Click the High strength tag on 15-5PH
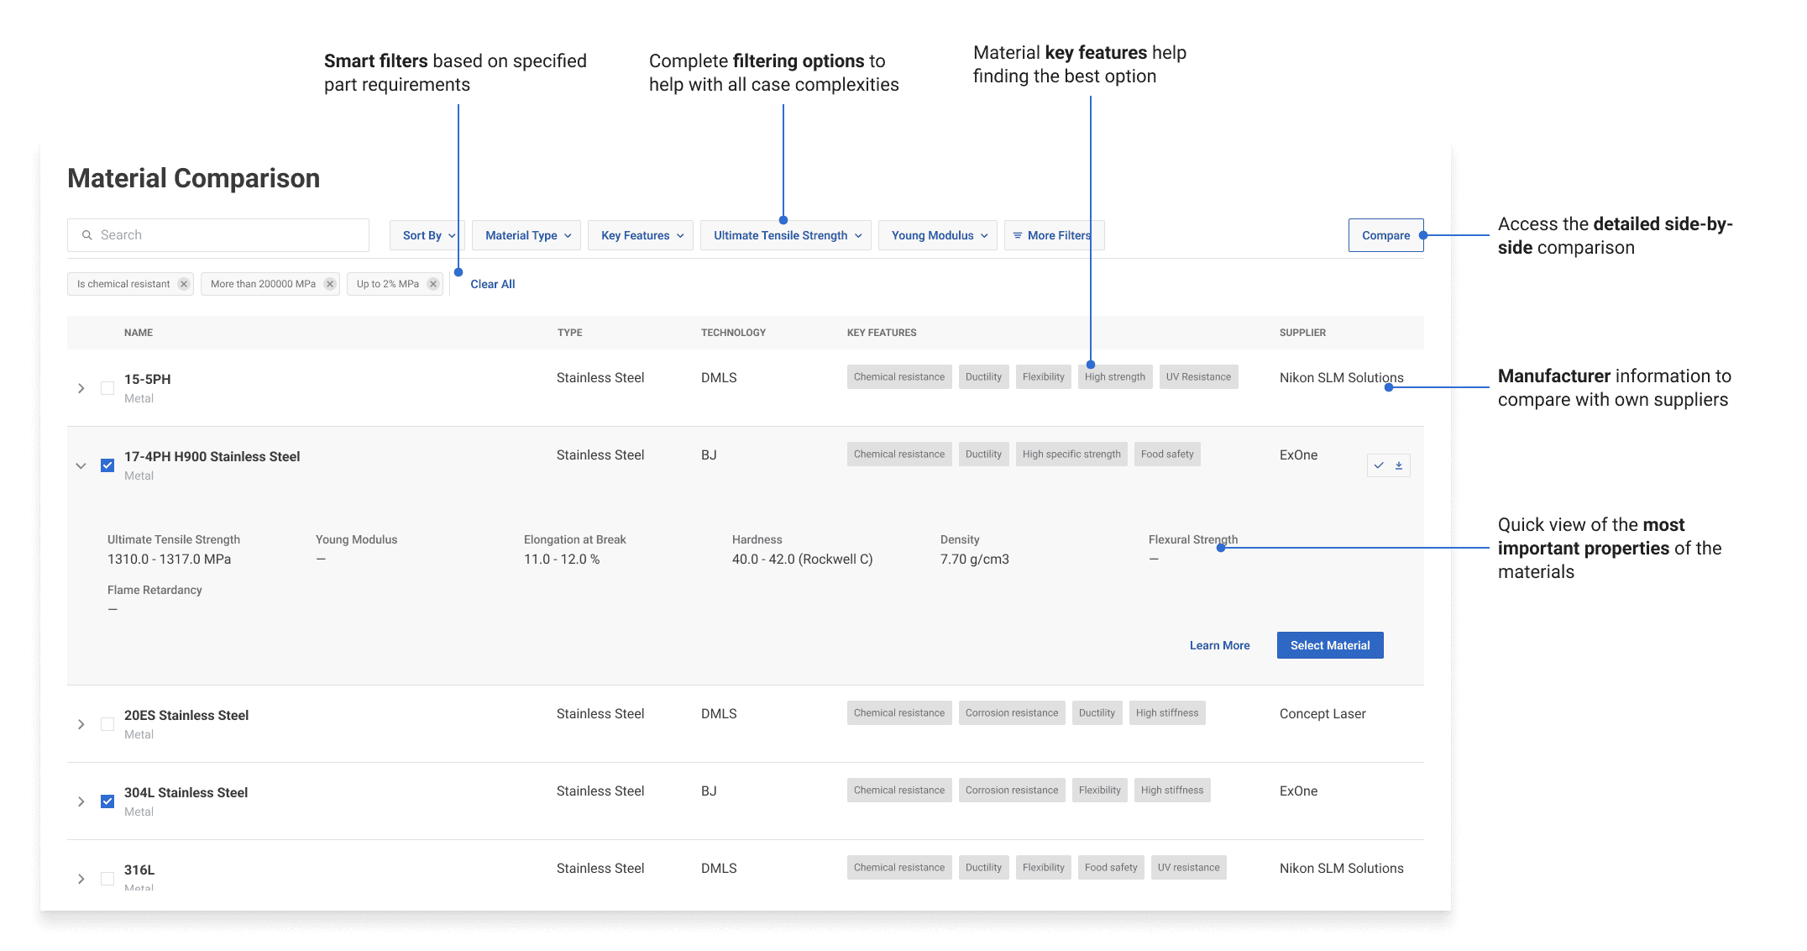This screenshot has height=951, width=1807. pyautogui.click(x=1114, y=377)
